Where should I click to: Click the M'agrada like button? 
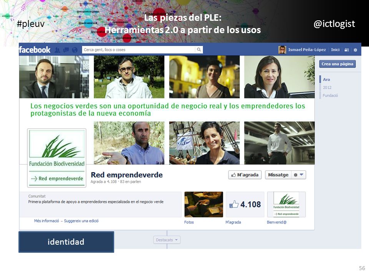coord(245,175)
